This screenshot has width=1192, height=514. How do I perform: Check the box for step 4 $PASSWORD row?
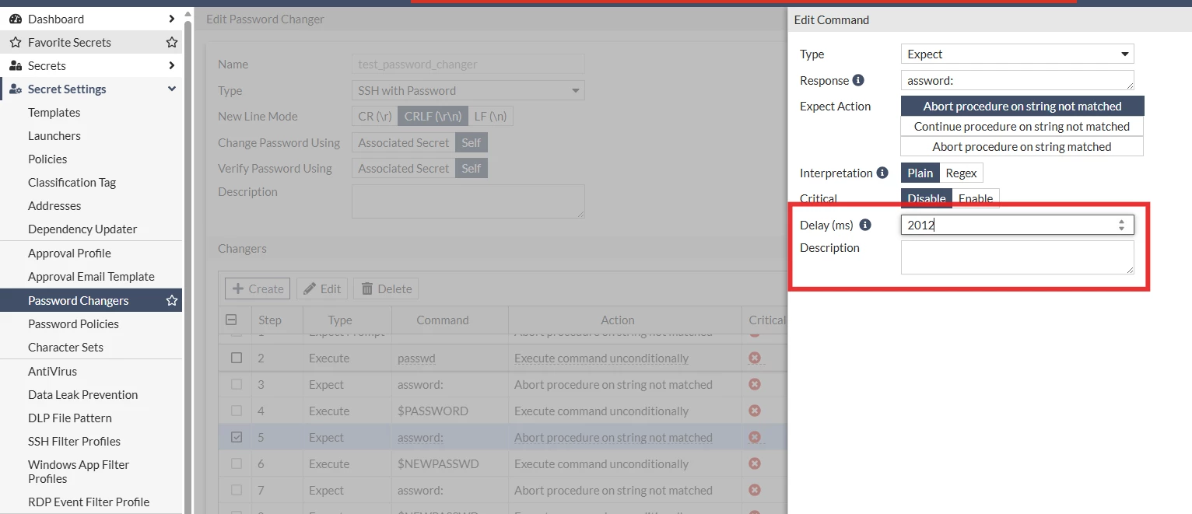237,411
